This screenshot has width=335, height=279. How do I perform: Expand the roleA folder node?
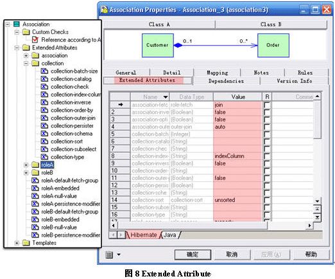pos(26,165)
